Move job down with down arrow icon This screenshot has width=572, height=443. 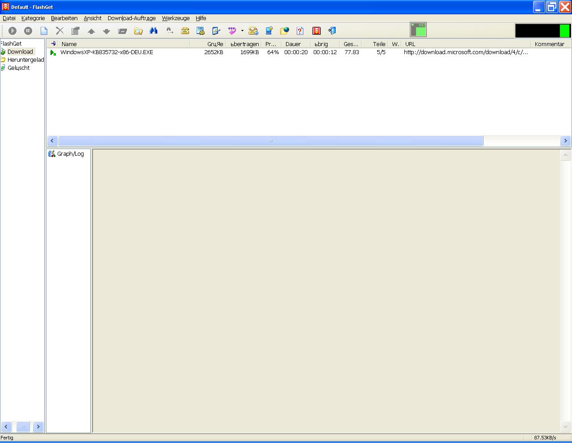point(106,31)
